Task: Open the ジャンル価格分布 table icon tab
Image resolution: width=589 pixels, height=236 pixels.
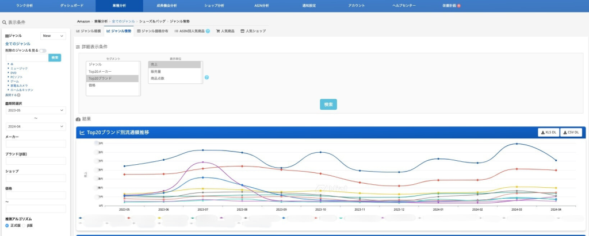Action: tap(152, 31)
